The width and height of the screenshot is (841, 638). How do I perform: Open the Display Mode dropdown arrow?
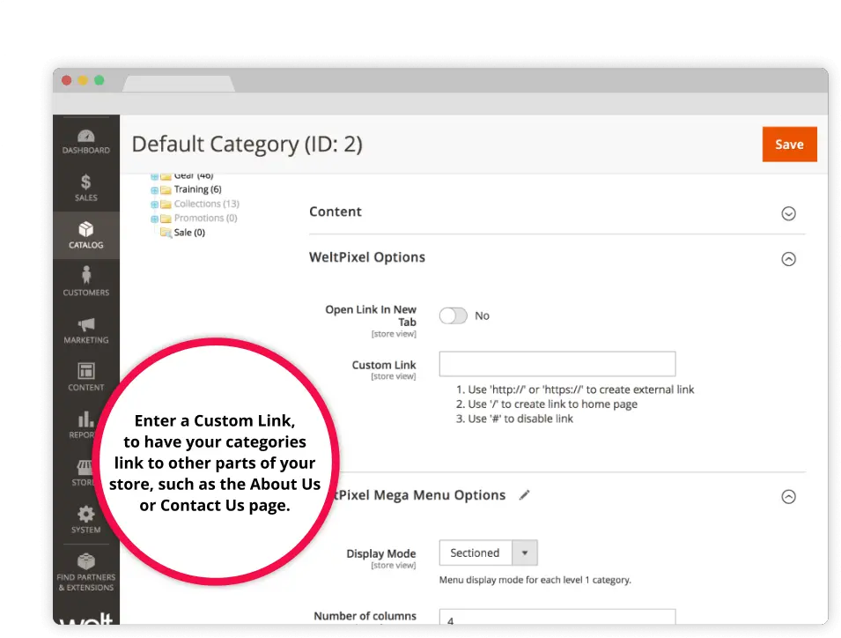[x=525, y=553]
